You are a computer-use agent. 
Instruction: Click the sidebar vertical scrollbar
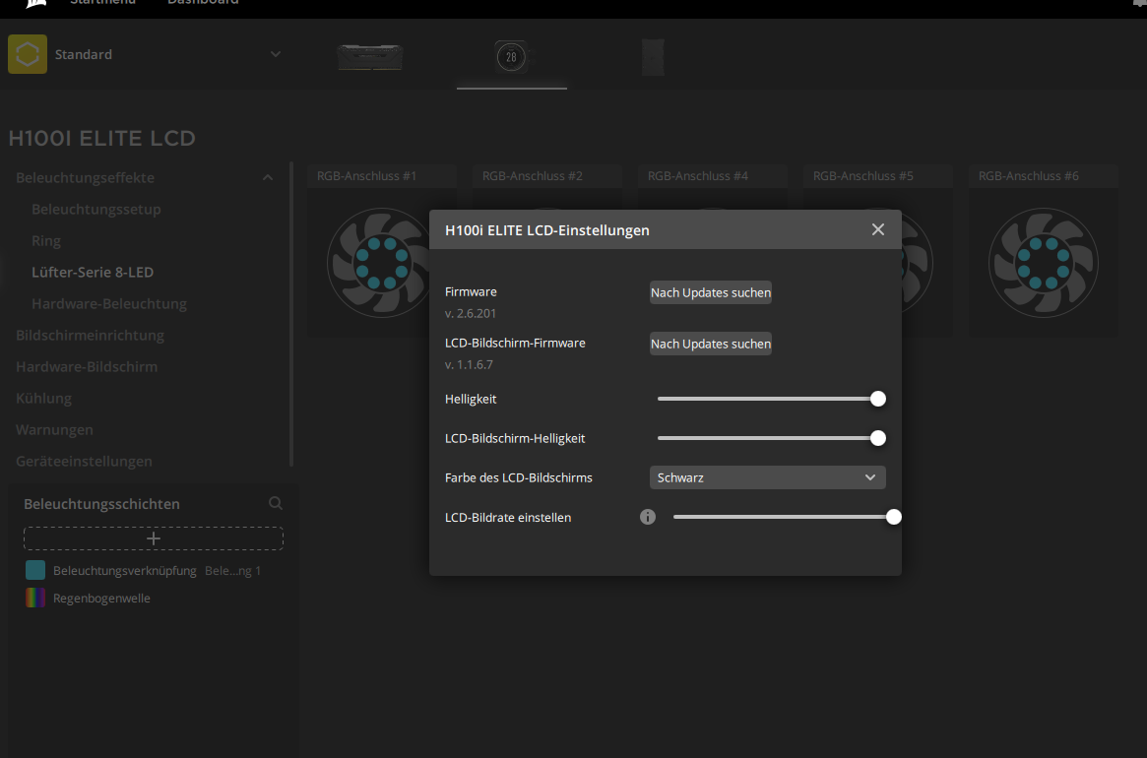[291, 315]
